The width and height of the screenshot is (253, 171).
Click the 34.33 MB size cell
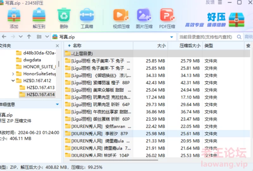tap(155, 75)
